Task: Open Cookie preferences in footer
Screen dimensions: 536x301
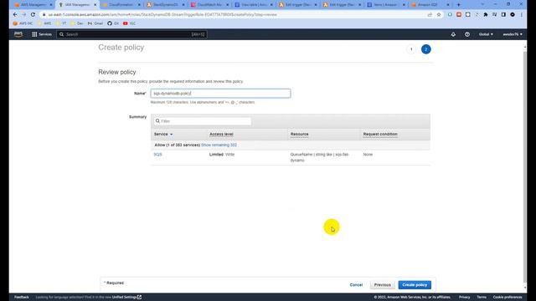Action: [x=508, y=298]
